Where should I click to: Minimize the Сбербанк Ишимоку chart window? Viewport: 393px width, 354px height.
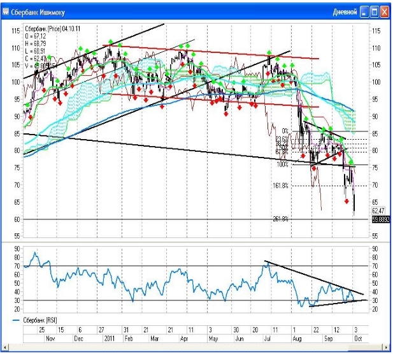pyautogui.click(x=364, y=11)
